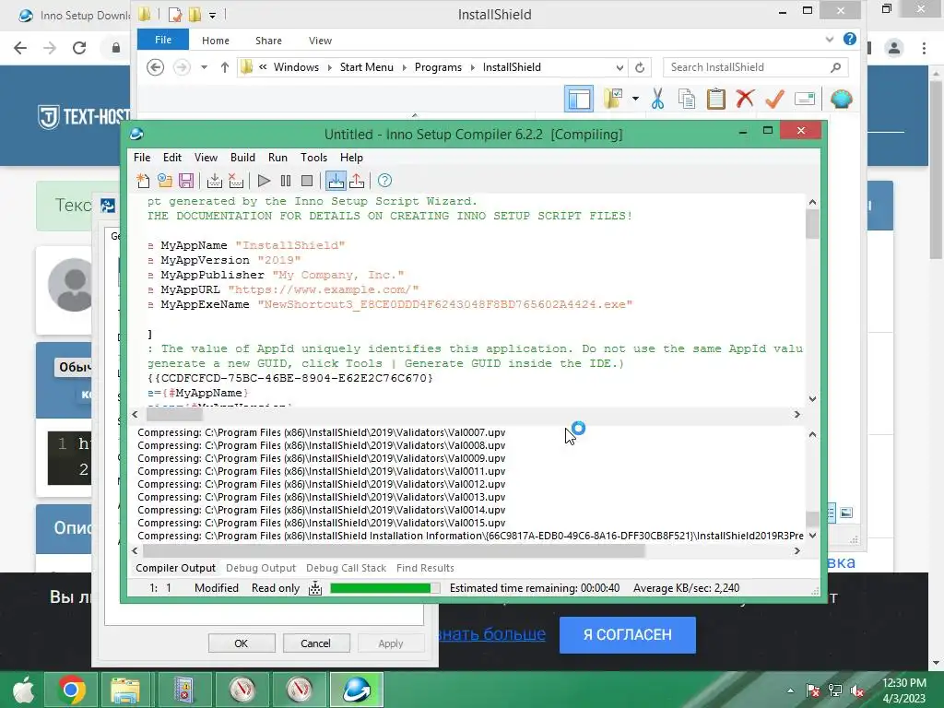944x708 pixels.
Task: Click the Explorer help question mark icon
Action: 849,39
